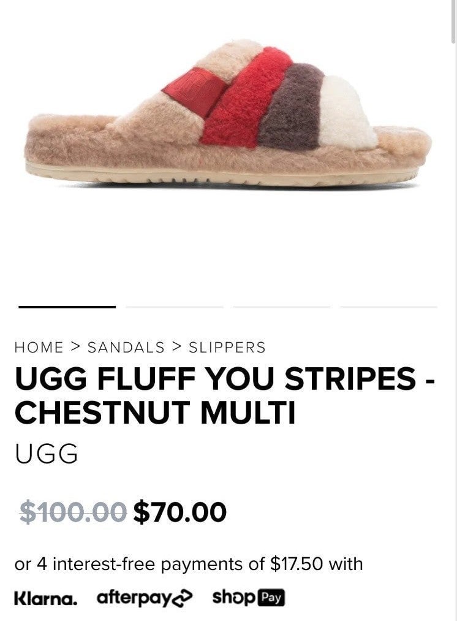
Task: Click the chevron after HOME breadcrumb
Action: (75, 347)
